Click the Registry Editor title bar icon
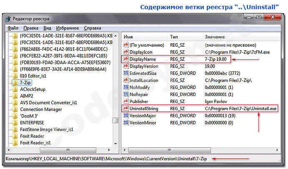Screen dimensions: 288x169 8,19
